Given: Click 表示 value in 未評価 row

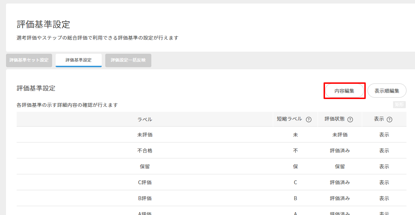Looking at the screenshot, I should 384,135.
